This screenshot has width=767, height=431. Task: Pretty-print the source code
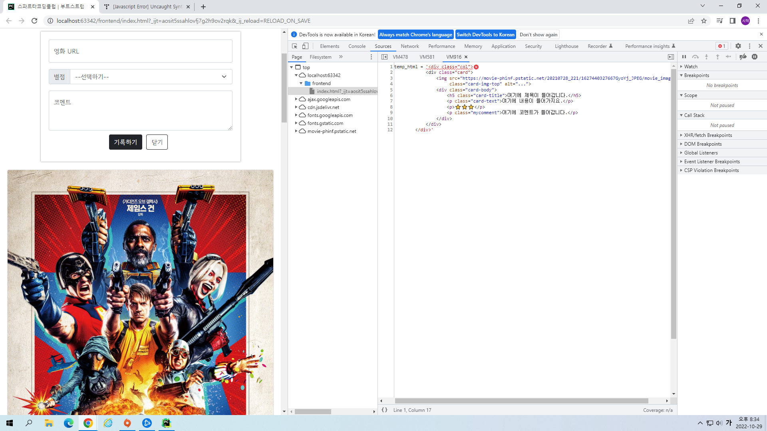point(384,410)
